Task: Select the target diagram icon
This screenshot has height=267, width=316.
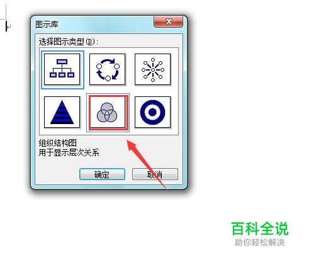Action: (x=153, y=112)
